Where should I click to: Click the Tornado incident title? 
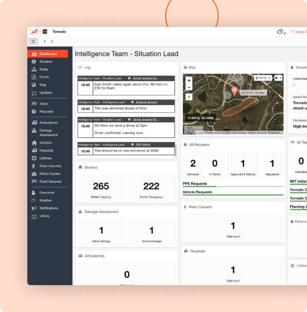pos(59,32)
